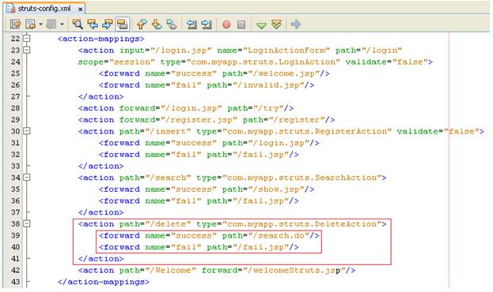Click line number 25 in gutter

pyautogui.click(x=15, y=73)
